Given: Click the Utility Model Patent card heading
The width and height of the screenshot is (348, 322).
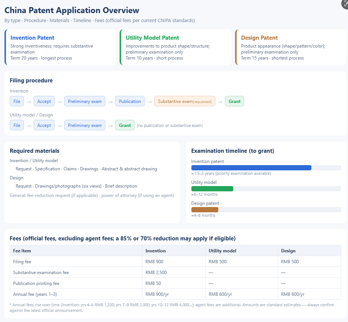Looking at the screenshot, I should tap(152, 38).
